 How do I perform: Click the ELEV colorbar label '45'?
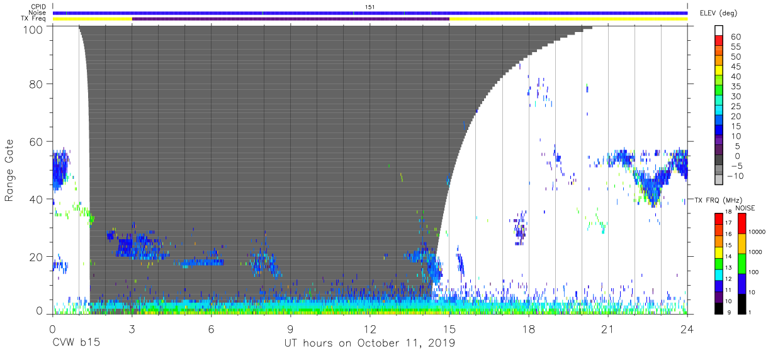point(735,67)
